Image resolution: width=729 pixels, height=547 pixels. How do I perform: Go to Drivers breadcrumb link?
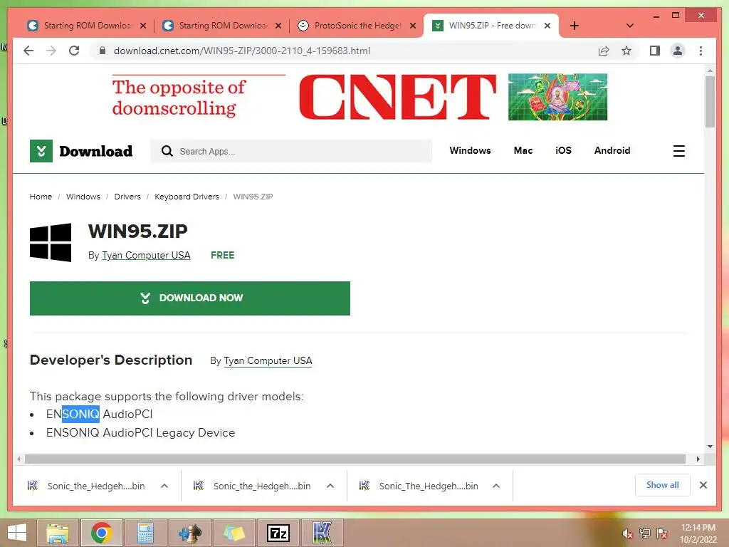click(127, 197)
